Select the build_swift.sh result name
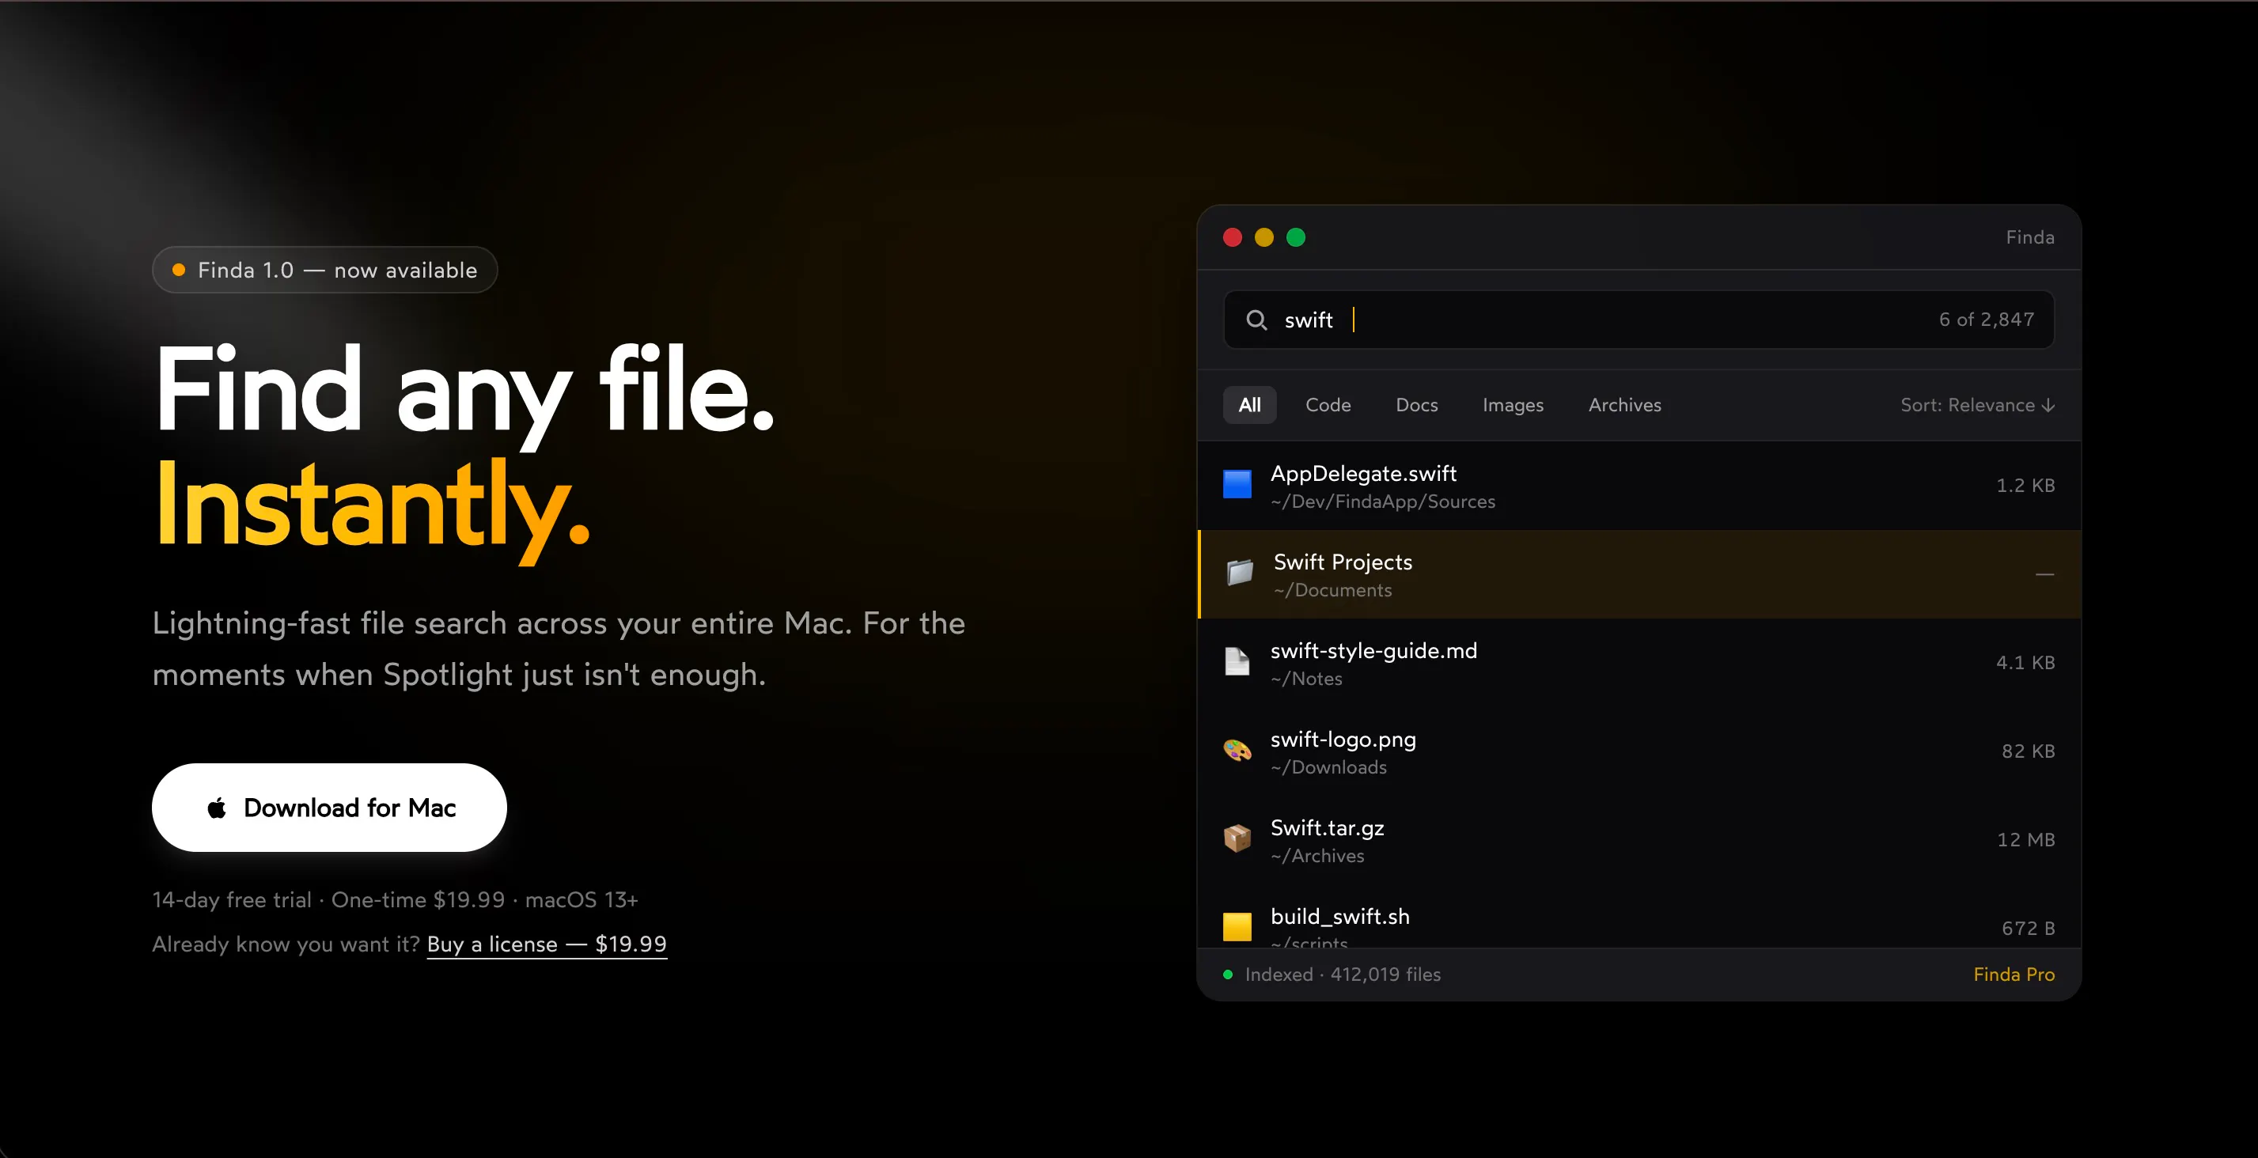This screenshot has width=2258, height=1158. 1340,917
